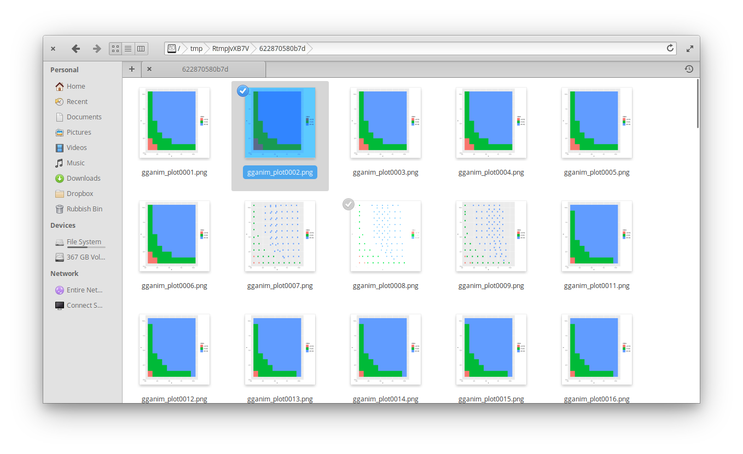Viewport: 743px width, 454px height.
Task: Switch to the 622870580b7d tab
Action: pos(205,69)
